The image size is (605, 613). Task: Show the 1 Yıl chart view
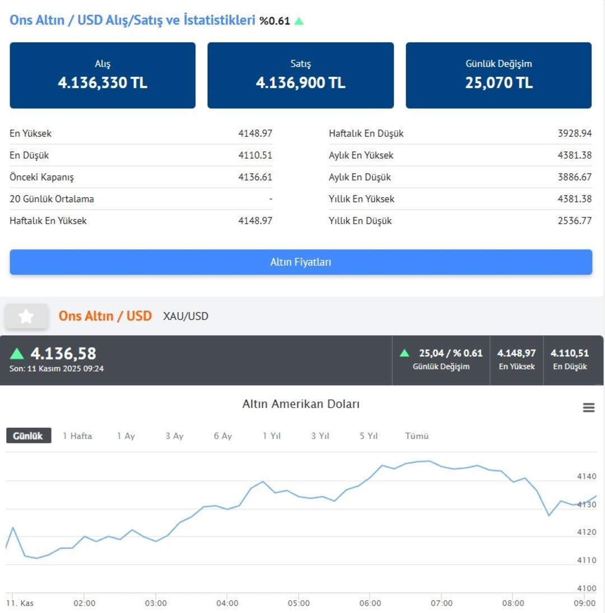[x=272, y=436]
